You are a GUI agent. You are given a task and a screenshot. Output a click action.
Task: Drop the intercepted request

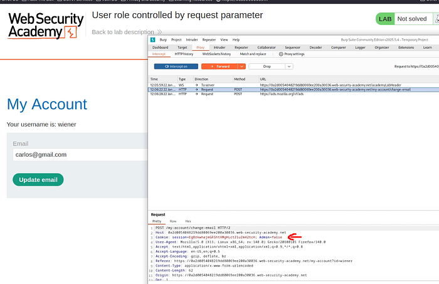pyautogui.click(x=267, y=66)
